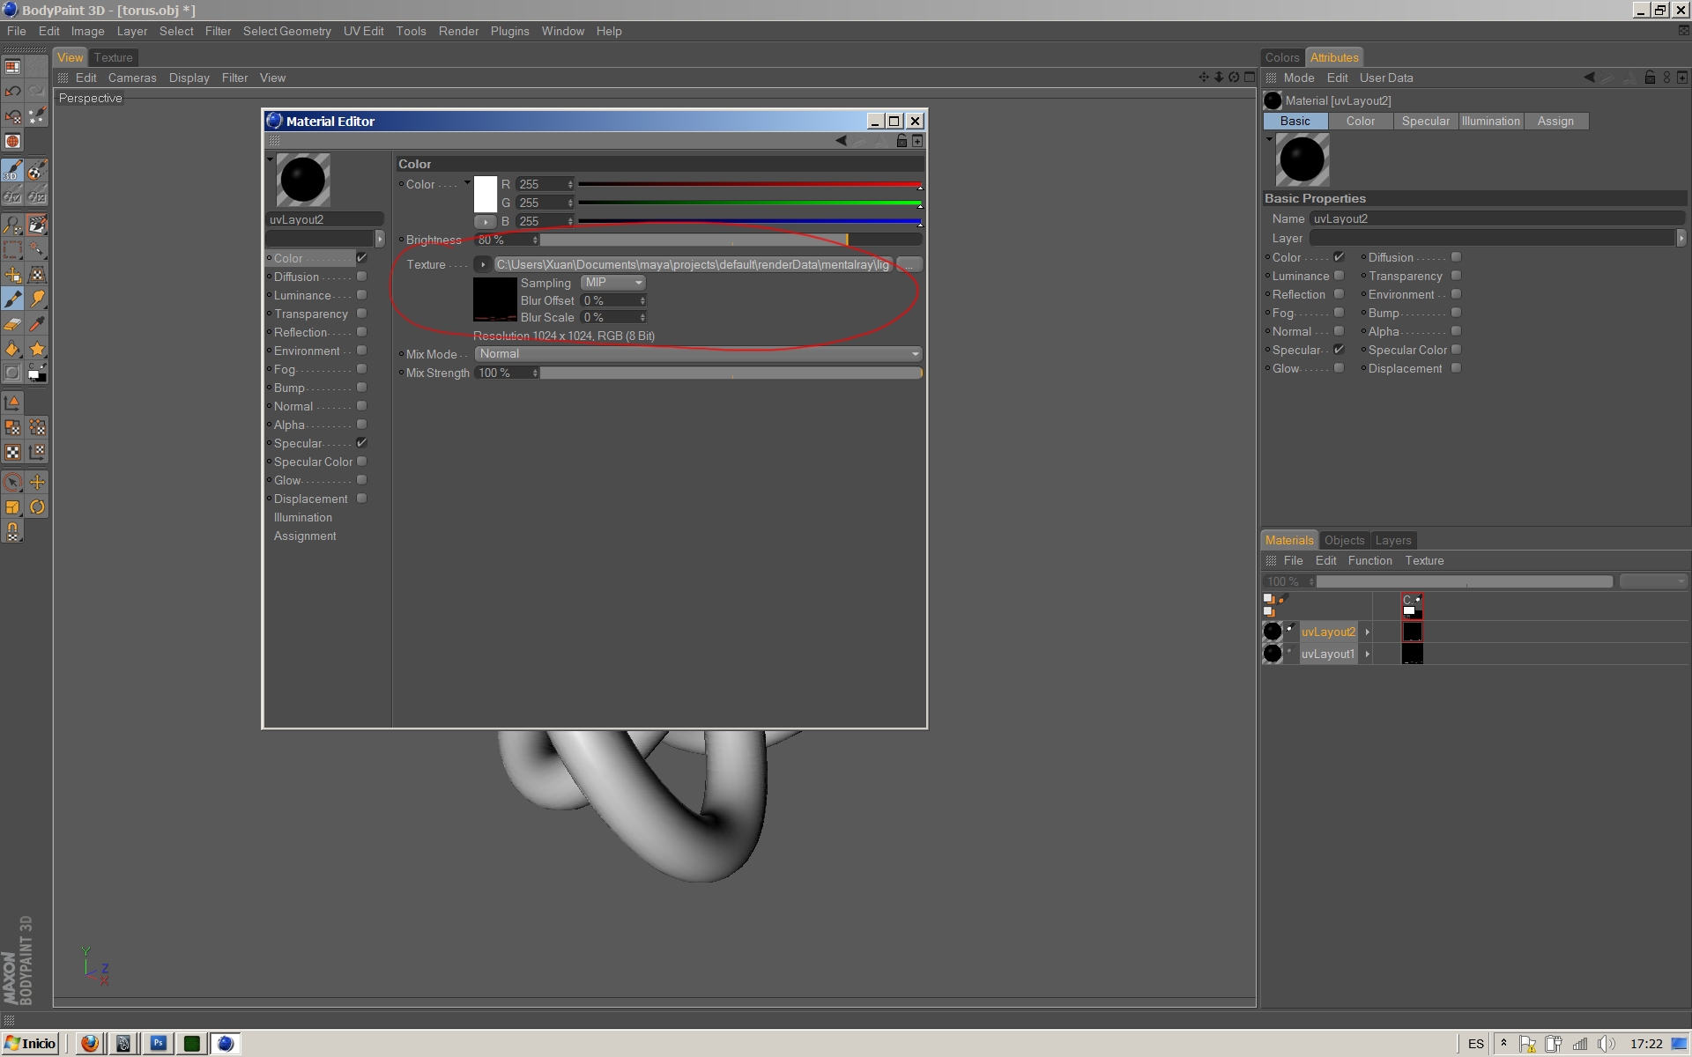This screenshot has width=1692, height=1057.
Task: Open the Select Geometry menu
Action: pyautogui.click(x=286, y=31)
